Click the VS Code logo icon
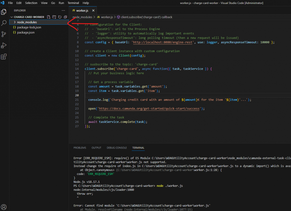 point(3,3)
